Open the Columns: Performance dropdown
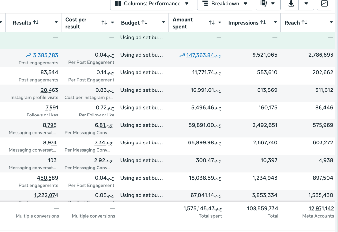This screenshot has height=232, width=338. click(x=152, y=4)
